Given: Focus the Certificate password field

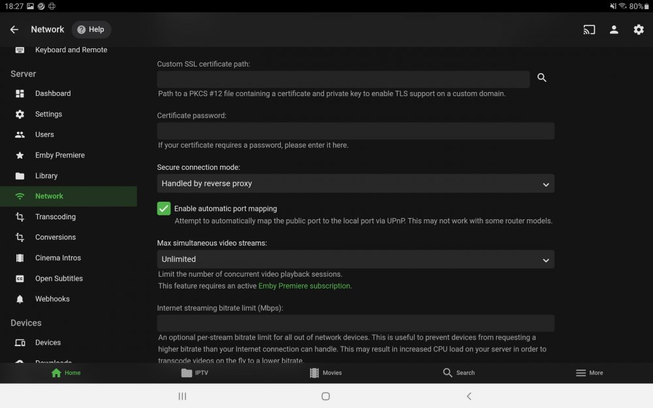Looking at the screenshot, I should [x=356, y=131].
